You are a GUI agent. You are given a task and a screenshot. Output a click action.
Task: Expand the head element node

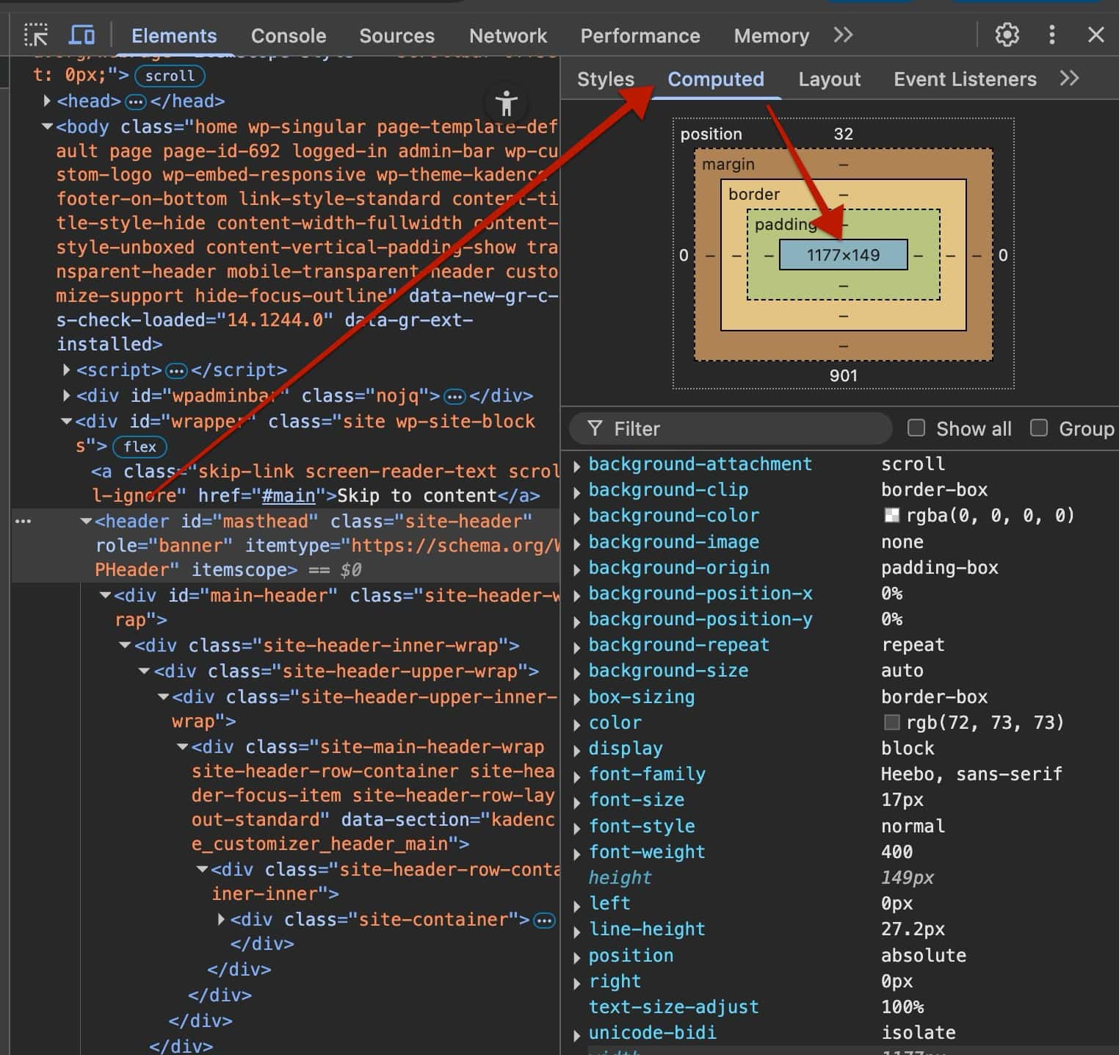pyautogui.click(x=47, y=101)
